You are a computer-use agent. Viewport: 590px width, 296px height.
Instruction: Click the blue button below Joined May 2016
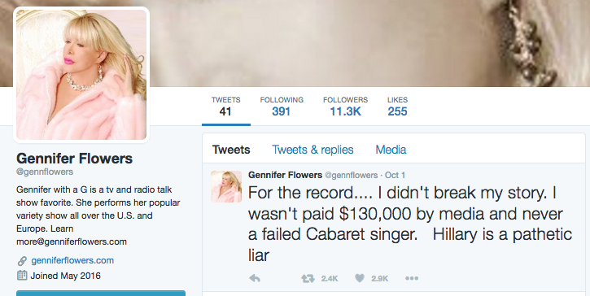click(101, 293)
